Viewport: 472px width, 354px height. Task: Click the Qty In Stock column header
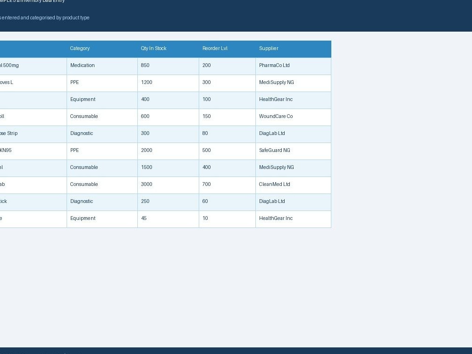coord(169,49)
